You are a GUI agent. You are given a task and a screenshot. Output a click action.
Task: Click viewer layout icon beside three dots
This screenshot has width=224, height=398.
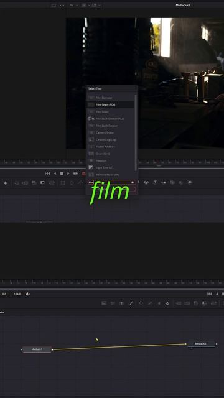pos(54,5)
